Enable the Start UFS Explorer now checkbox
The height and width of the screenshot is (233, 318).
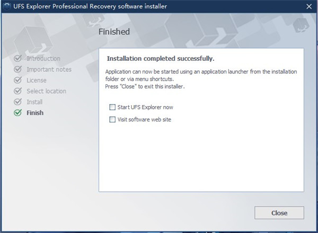click(112, 107)
